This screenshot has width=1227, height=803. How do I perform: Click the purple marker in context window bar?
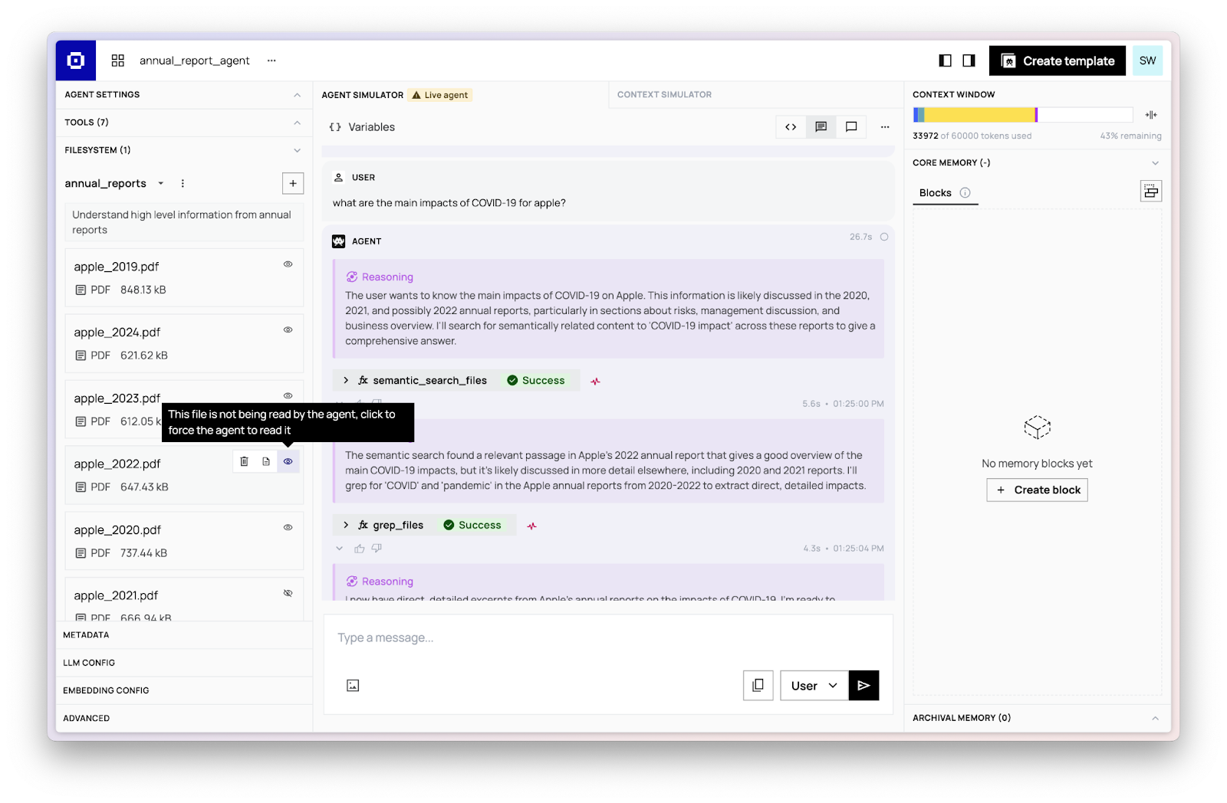click(x=1036, y=115)
